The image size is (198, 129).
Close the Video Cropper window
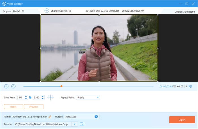(193, 4)
